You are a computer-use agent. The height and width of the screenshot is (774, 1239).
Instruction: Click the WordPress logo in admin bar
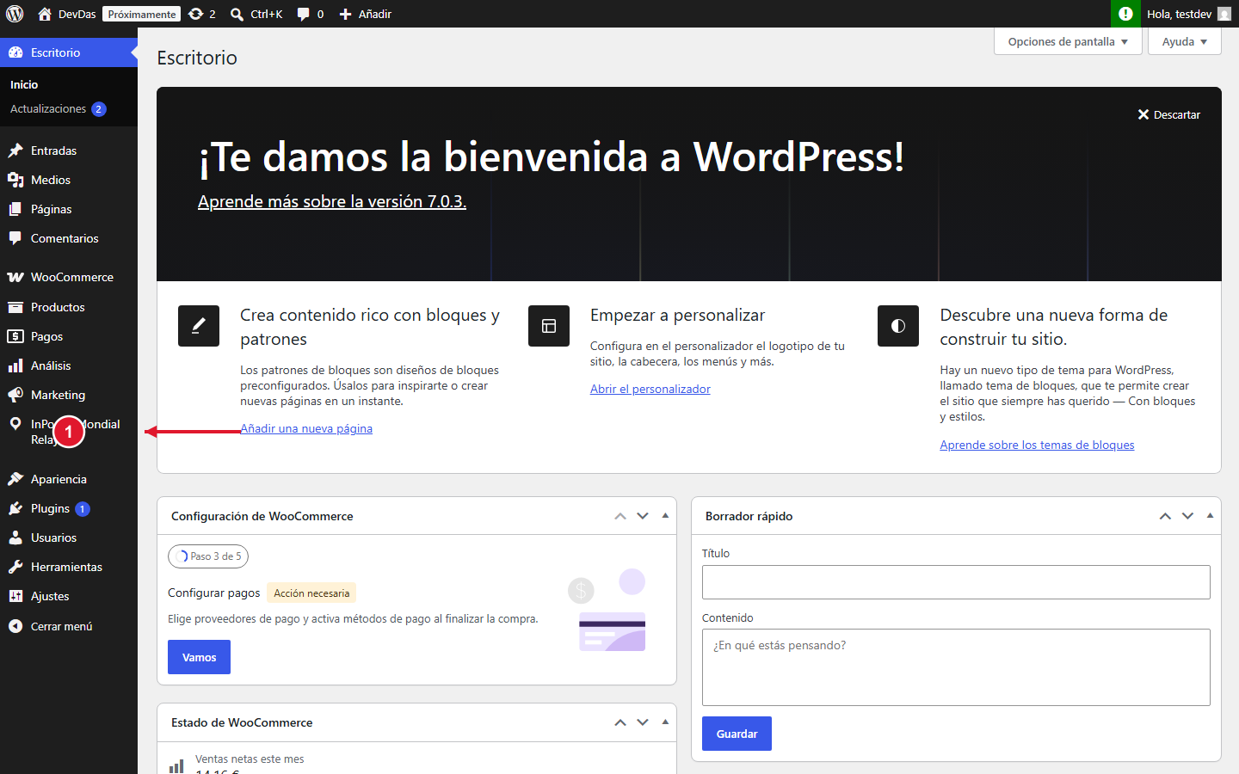point(15,14)
